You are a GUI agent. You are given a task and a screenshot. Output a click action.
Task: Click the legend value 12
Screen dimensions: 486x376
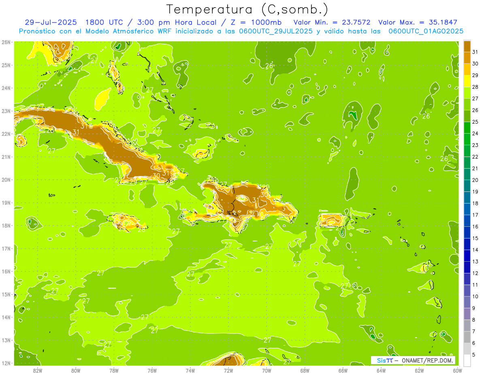click(475, 273)
